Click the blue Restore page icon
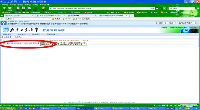 click(35, 8)
